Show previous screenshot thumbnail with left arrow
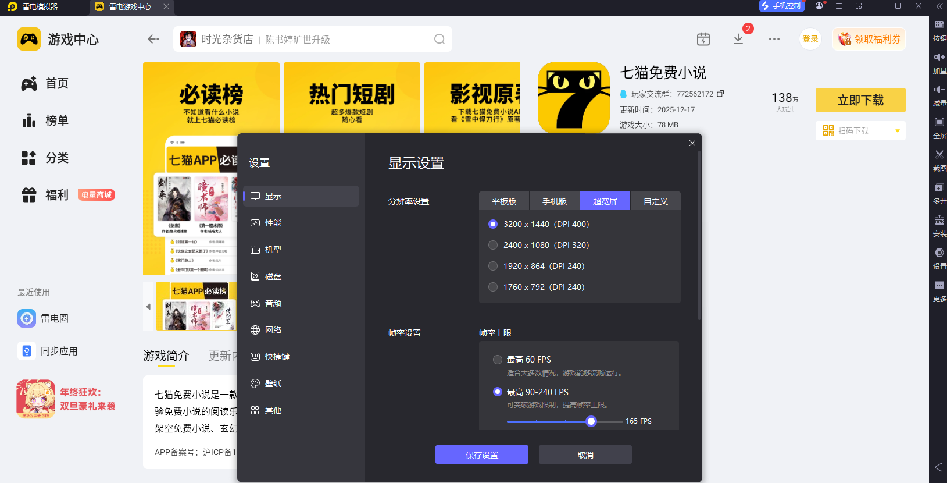This screenshot has width=947, height=483. [148, 307]
